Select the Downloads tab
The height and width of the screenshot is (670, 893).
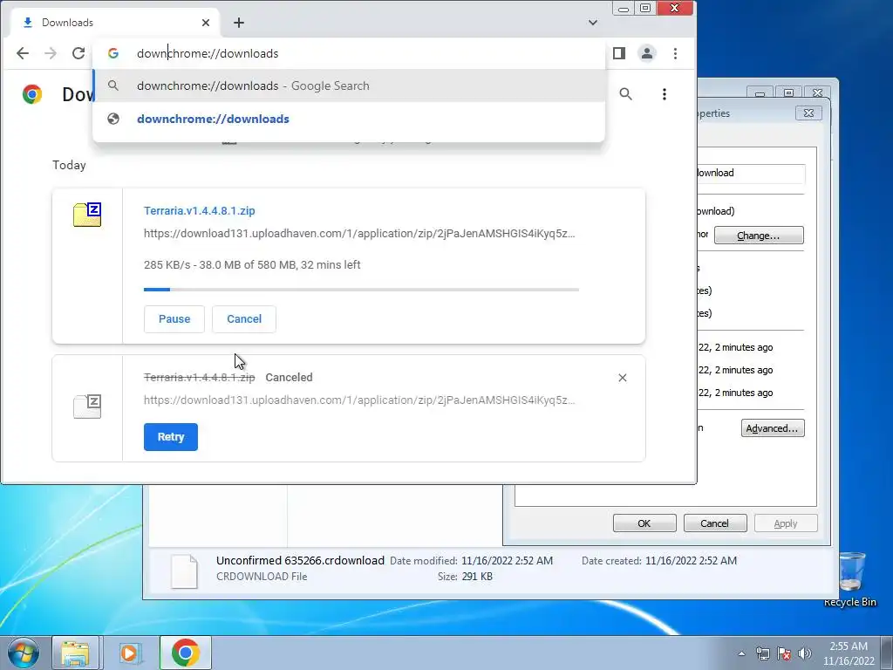[116, 22]
